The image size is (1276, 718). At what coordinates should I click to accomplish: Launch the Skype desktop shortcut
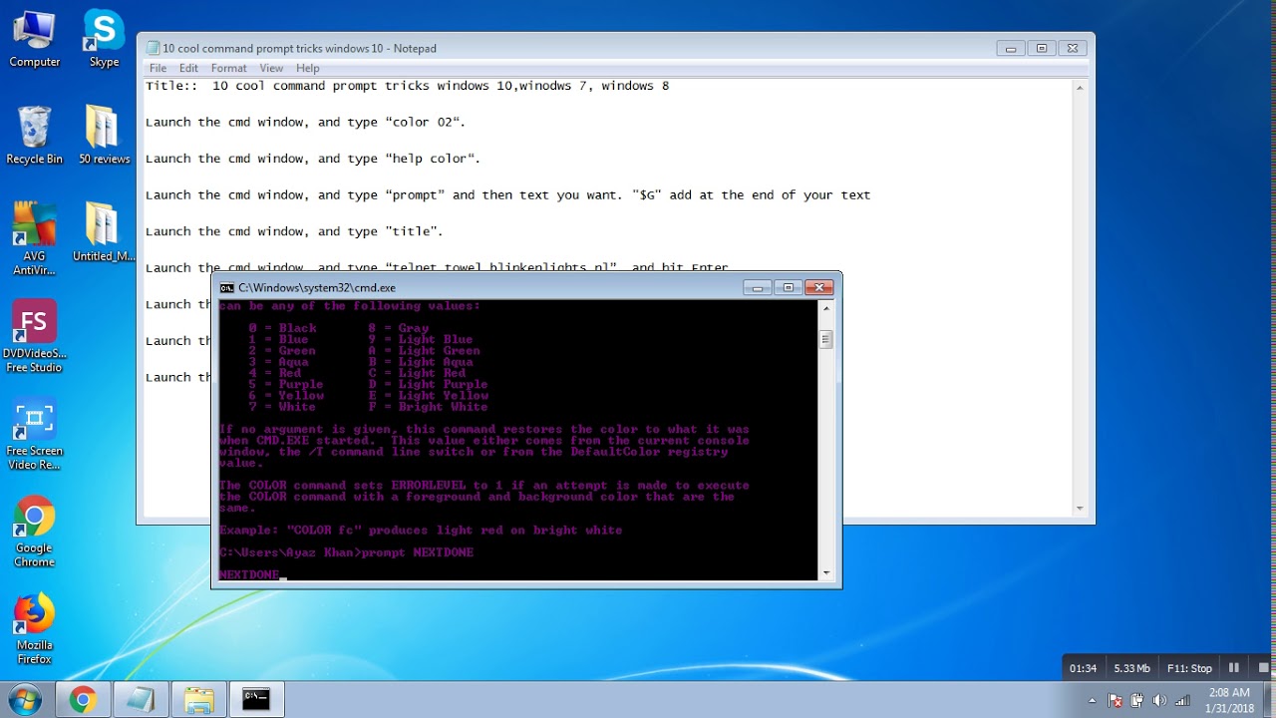tap(104, 40)
